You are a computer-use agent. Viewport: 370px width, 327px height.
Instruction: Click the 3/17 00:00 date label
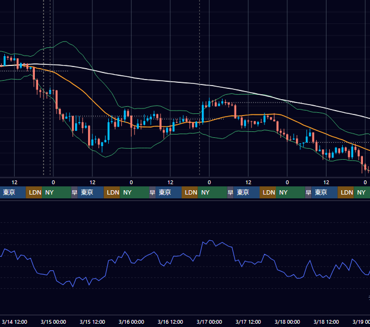pos(209,322)
